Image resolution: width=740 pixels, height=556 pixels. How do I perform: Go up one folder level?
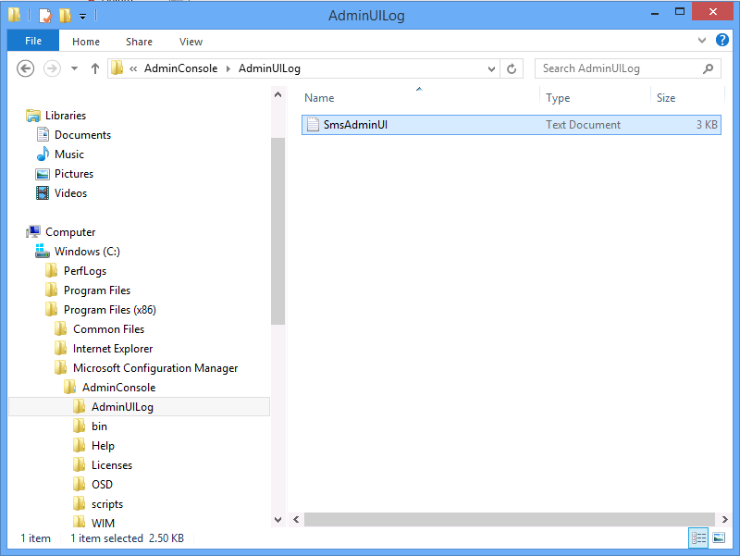(95, 68)
